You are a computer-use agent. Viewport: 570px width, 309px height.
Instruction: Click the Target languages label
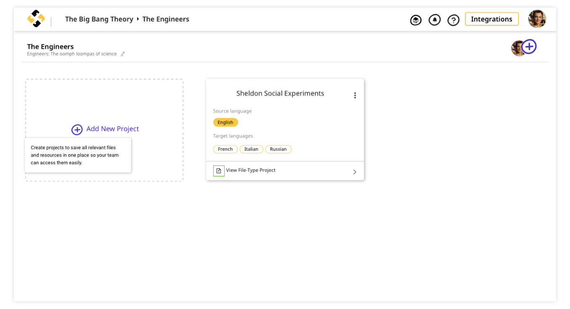coord(233,136)
